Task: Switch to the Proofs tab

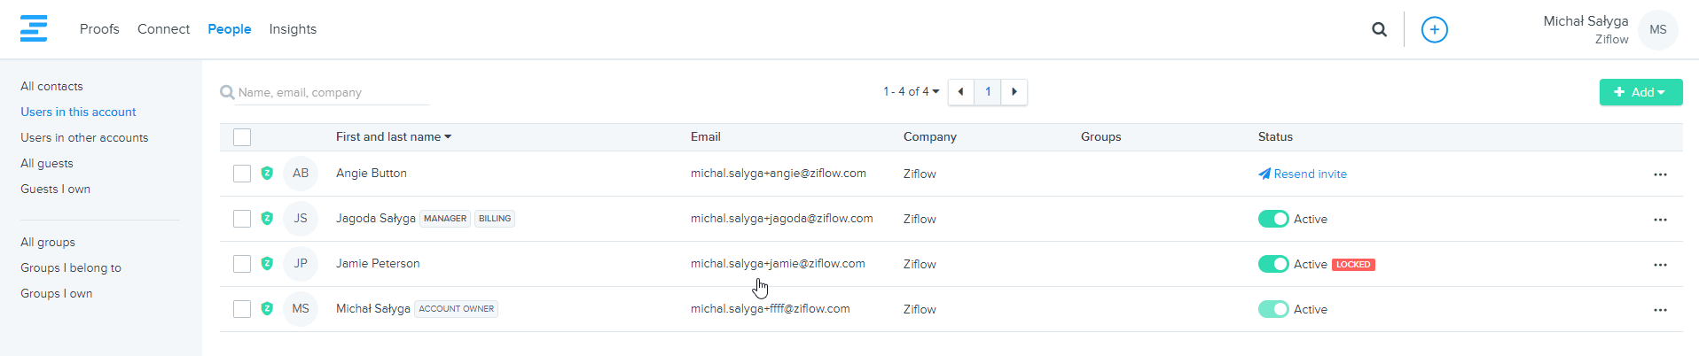Action: [x=99, y=29]
